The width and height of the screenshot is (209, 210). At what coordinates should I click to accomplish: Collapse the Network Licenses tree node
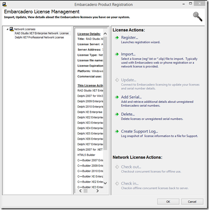[7, 29]
